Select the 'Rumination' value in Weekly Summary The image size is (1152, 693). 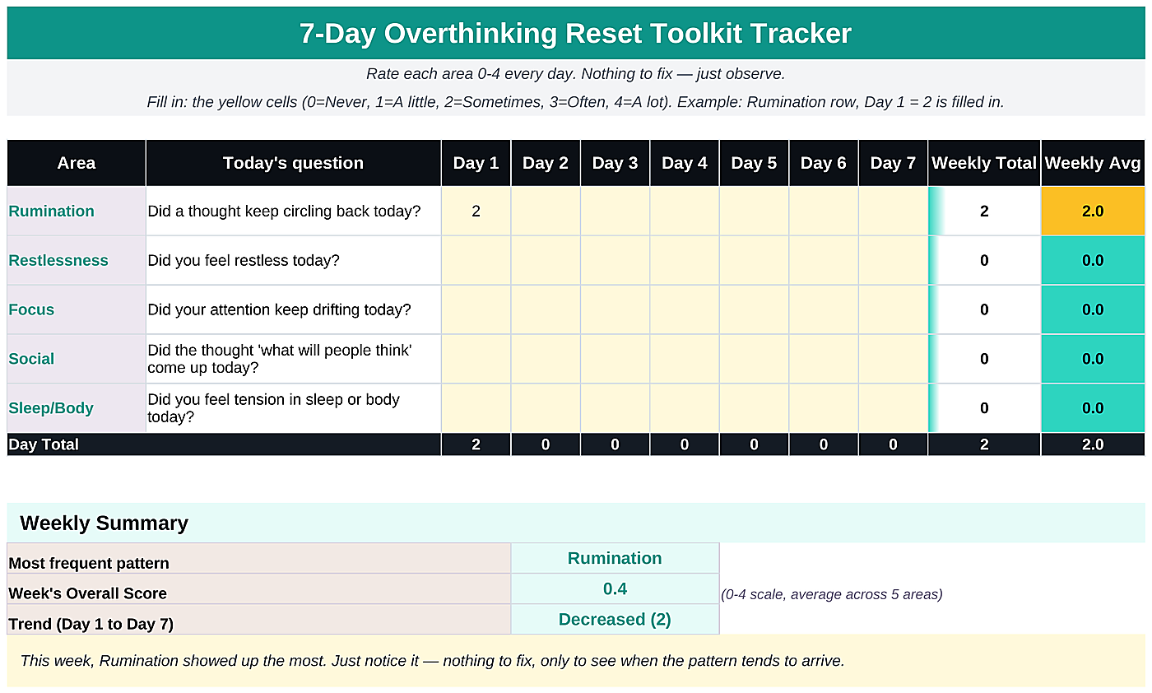pyautogui.click(x=615, y=558)
